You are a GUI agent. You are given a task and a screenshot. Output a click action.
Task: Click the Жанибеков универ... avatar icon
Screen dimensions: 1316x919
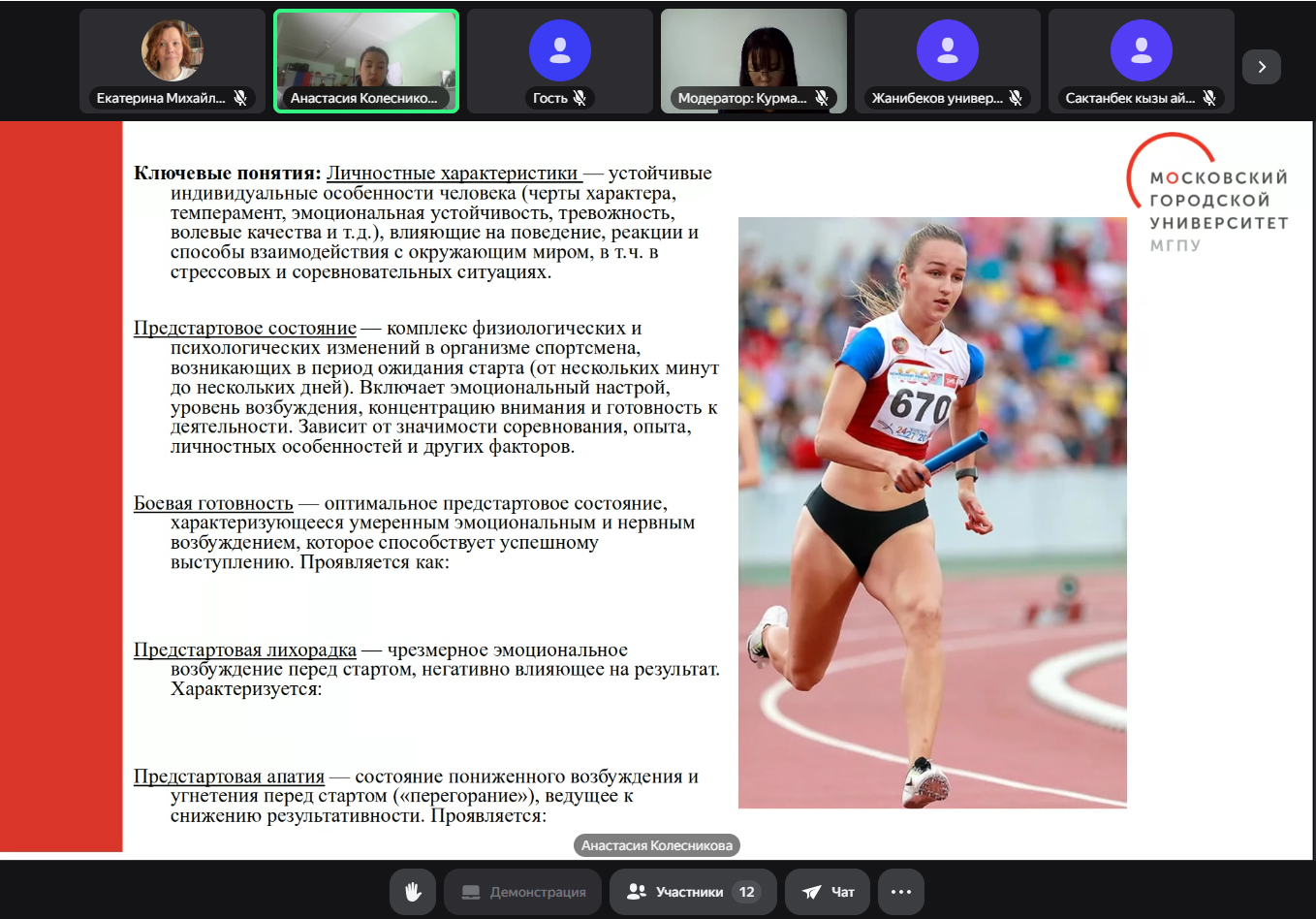(947, 50)
